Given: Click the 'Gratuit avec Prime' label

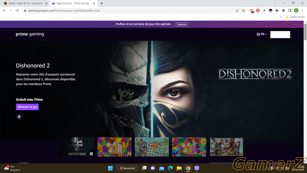Looking at the screenshot, I should click(29, 99).
